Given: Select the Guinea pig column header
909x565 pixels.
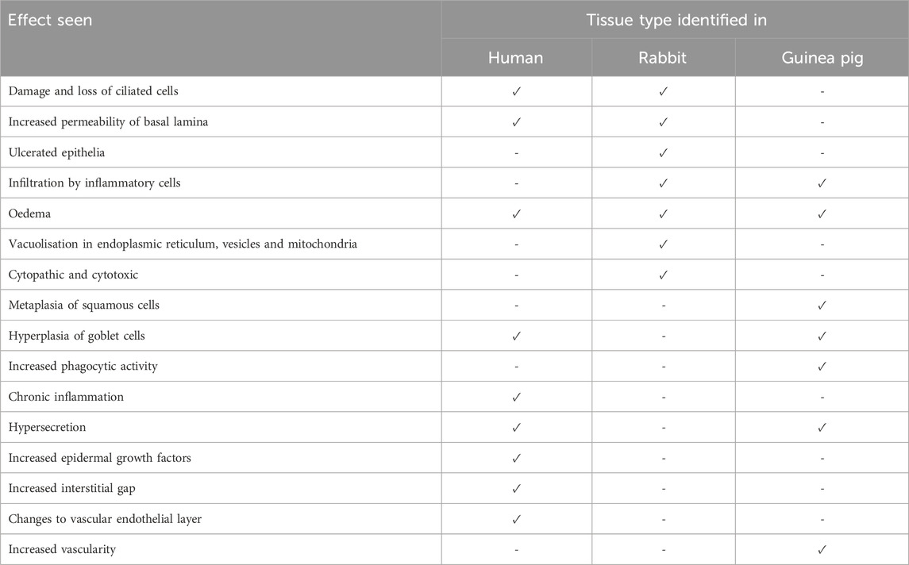Looking at the screenshot, I should (x=822, y=57).
